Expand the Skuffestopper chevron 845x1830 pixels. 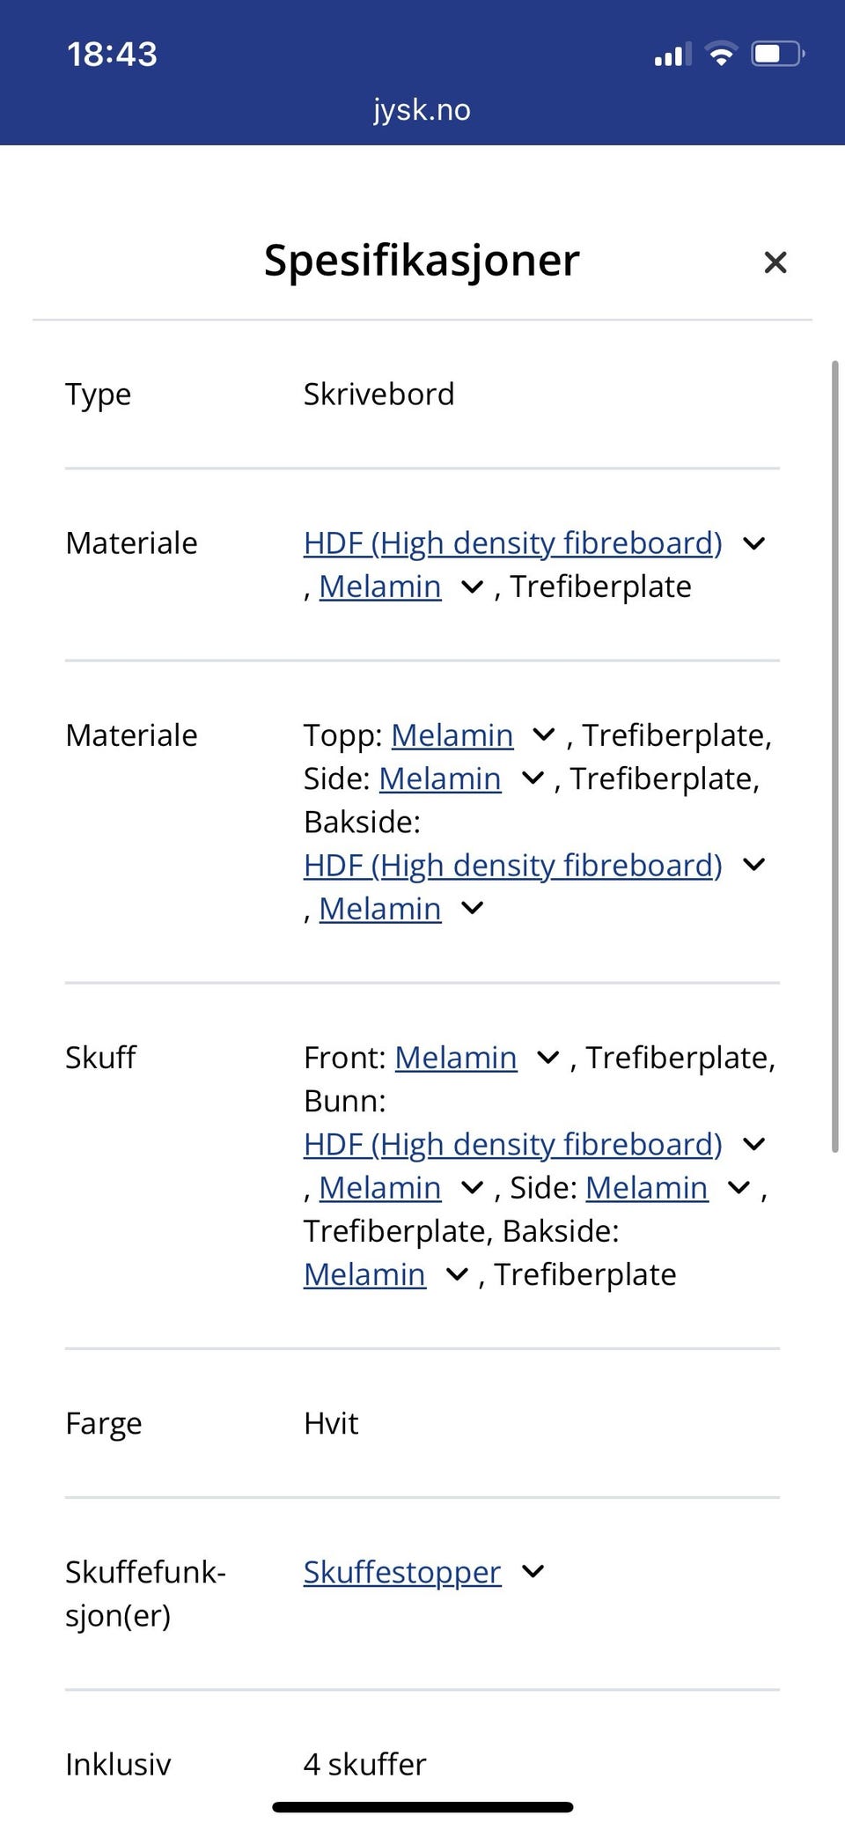coord(533,1572)
